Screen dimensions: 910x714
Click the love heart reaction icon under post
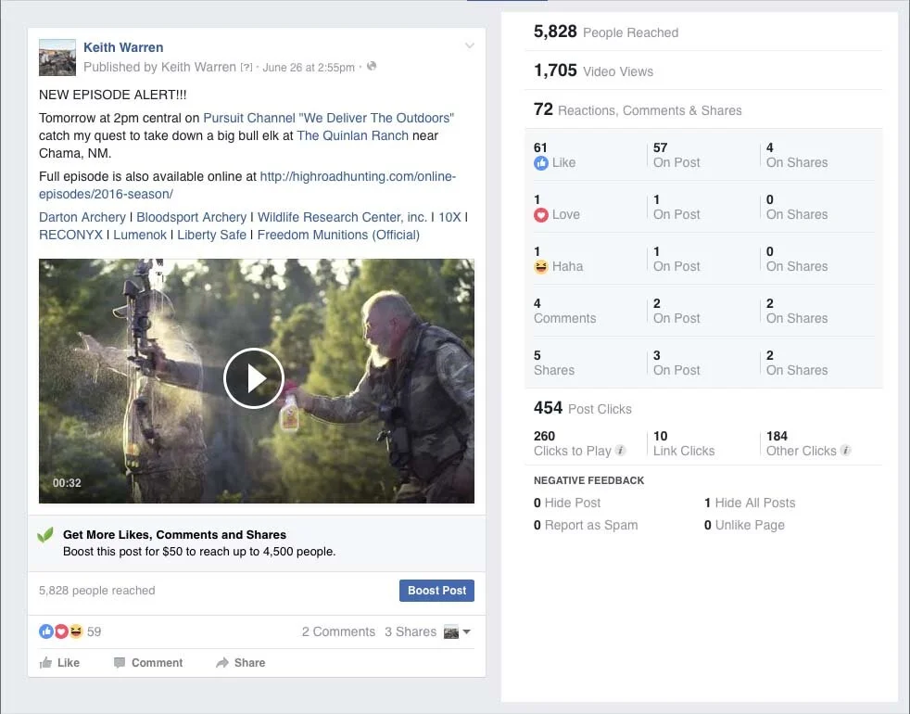(61, 631)
